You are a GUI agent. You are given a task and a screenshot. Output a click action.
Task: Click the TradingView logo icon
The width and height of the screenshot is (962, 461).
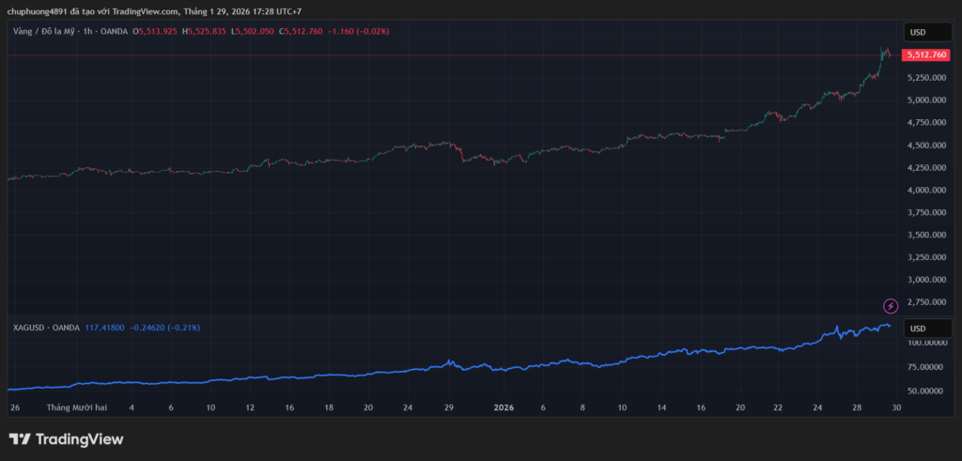19,439
